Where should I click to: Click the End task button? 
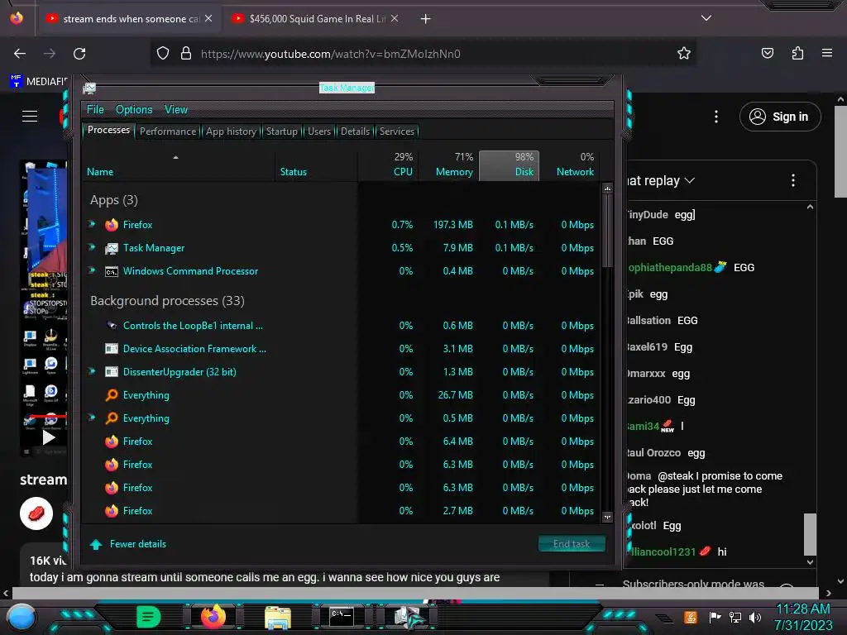coord(572,544)
